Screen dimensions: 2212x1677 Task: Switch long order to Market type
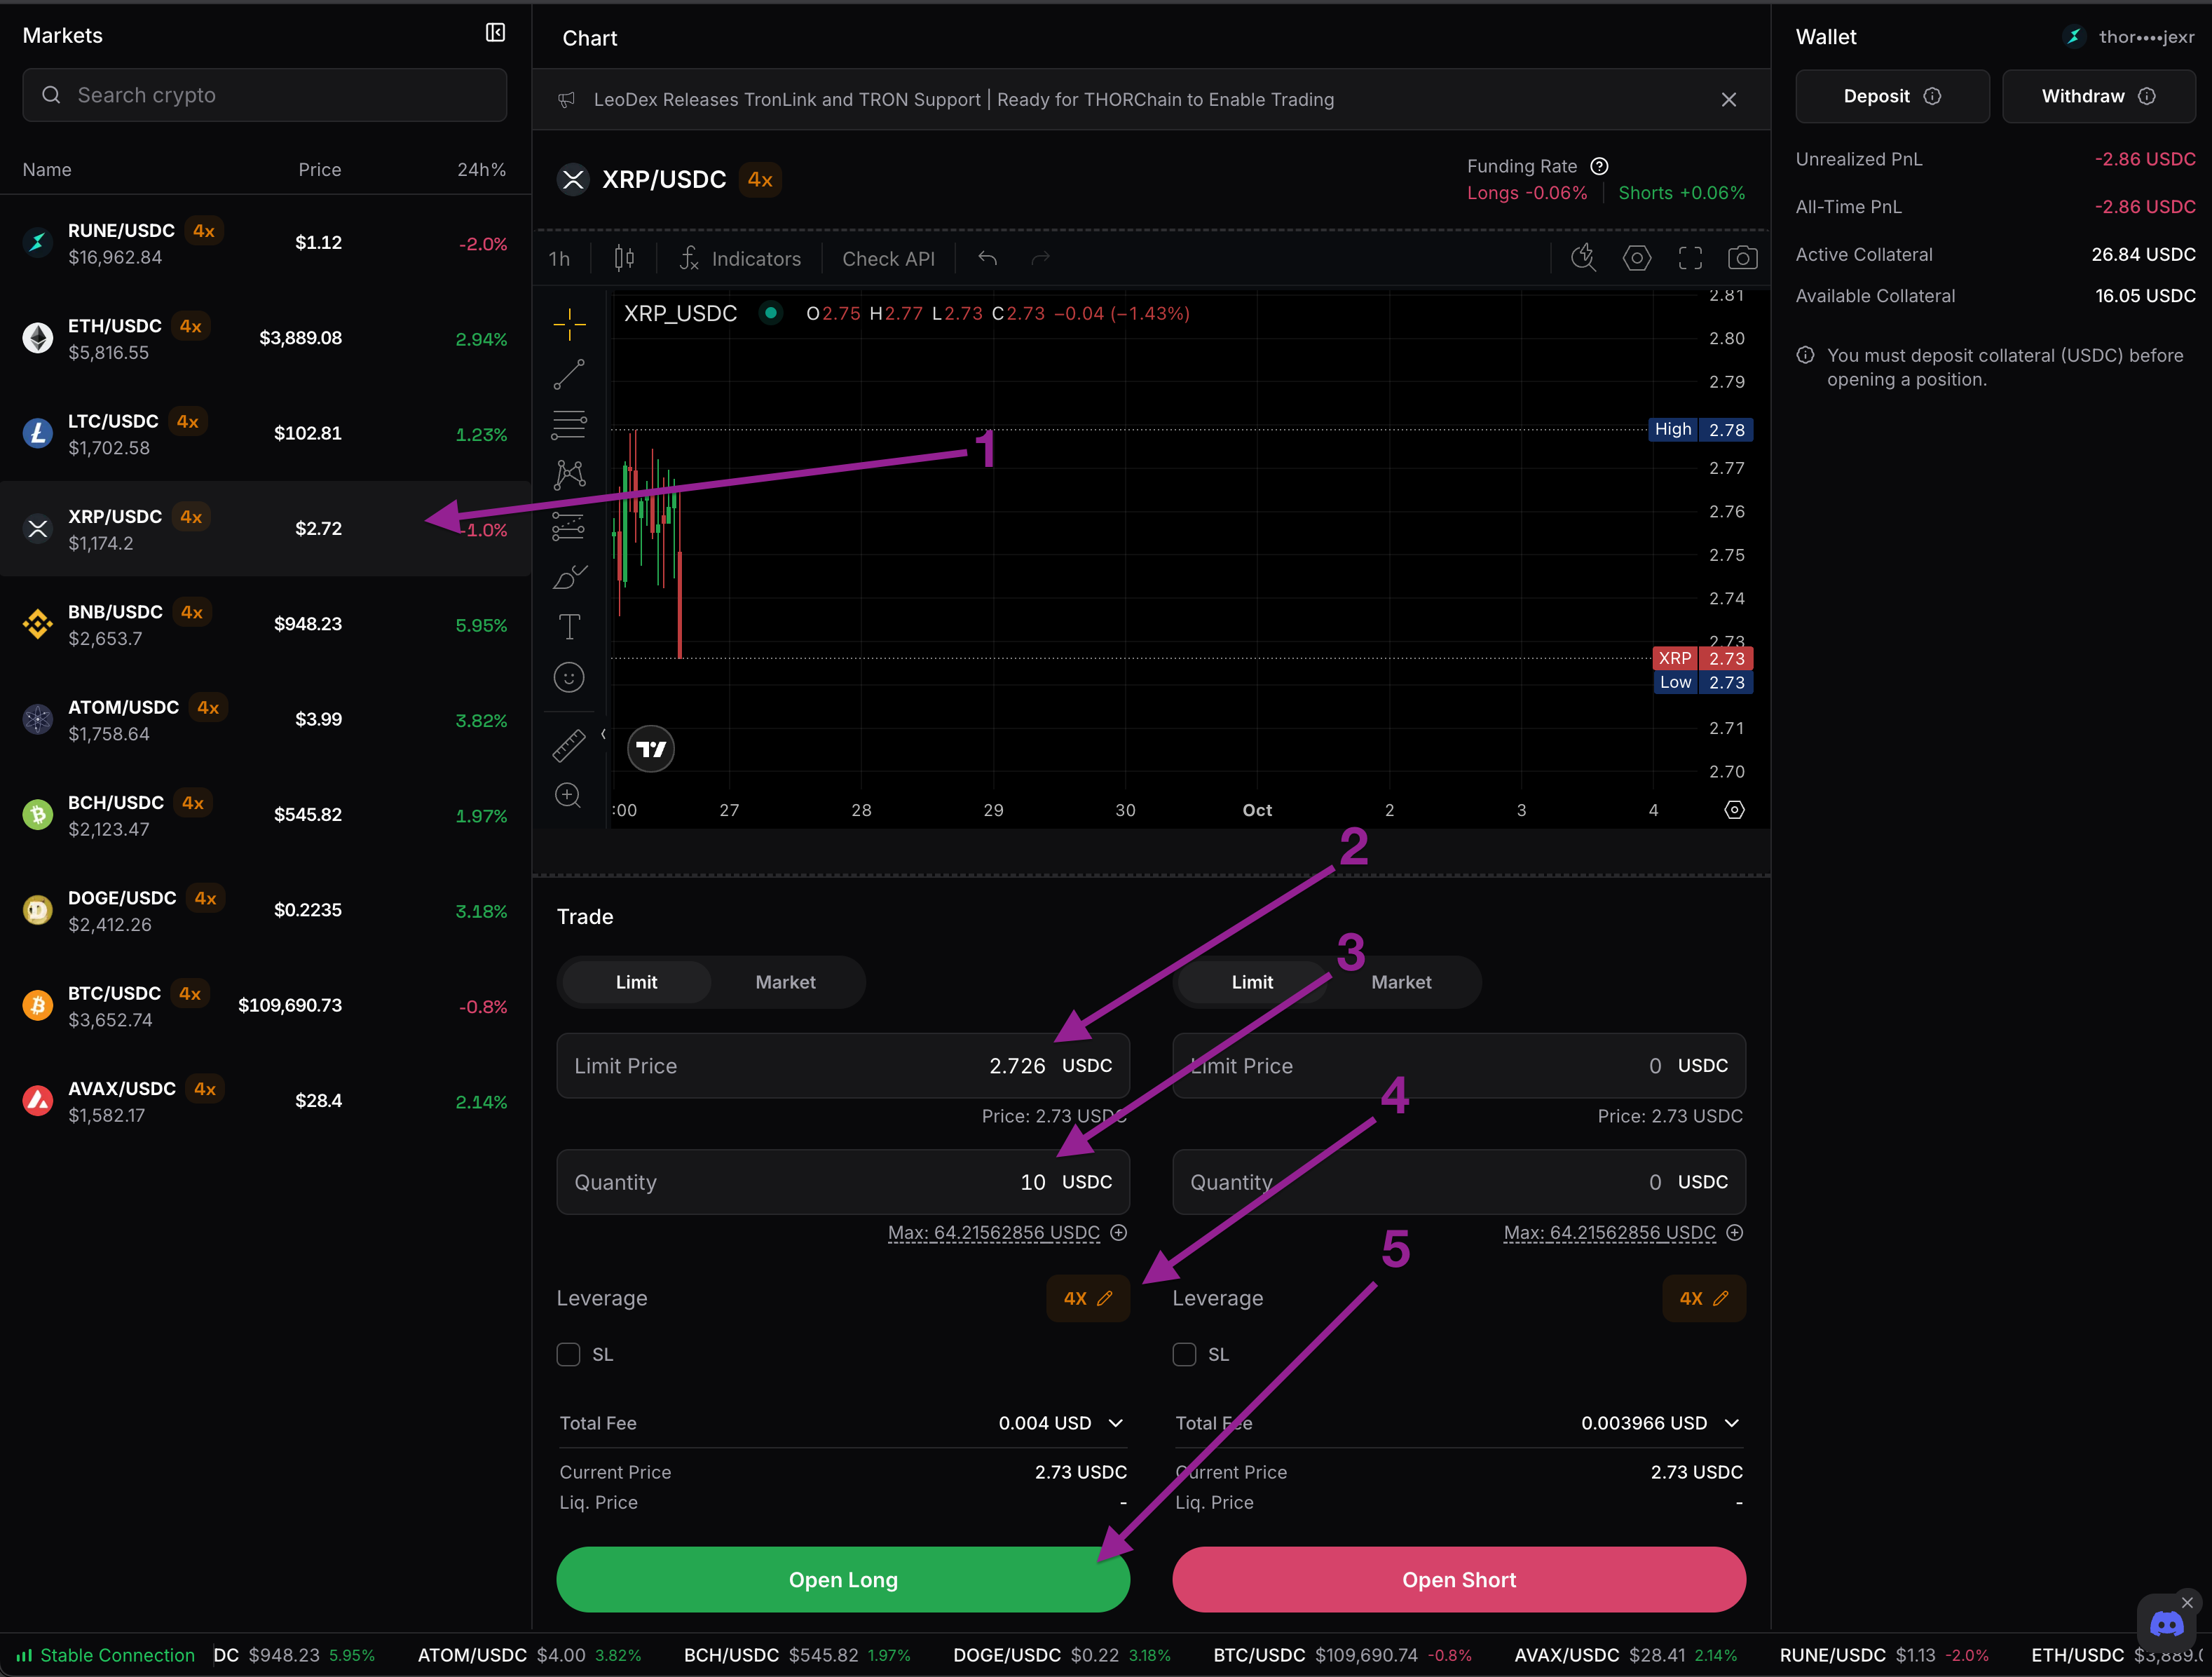pyautogui.click(x=785, y=982)
